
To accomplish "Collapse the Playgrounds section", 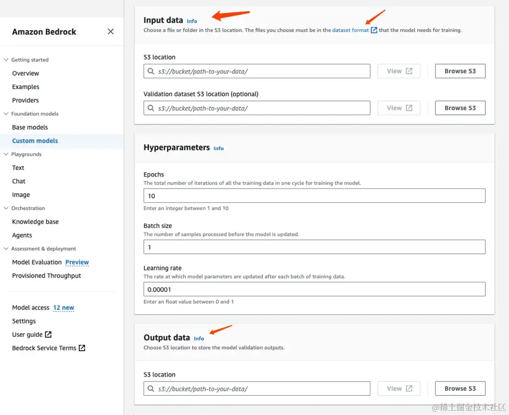I will coord(6,154).
